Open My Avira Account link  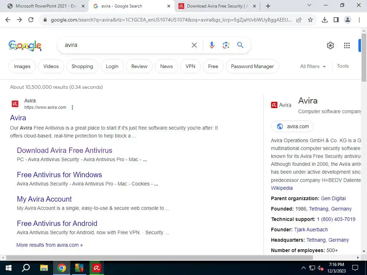44,199
